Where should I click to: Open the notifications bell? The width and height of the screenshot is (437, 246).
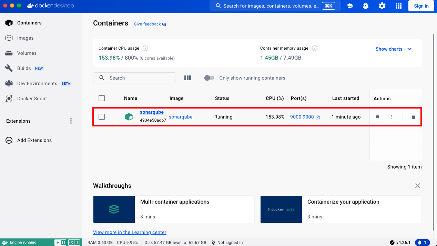pyautogui.click(x=422, y=243)
